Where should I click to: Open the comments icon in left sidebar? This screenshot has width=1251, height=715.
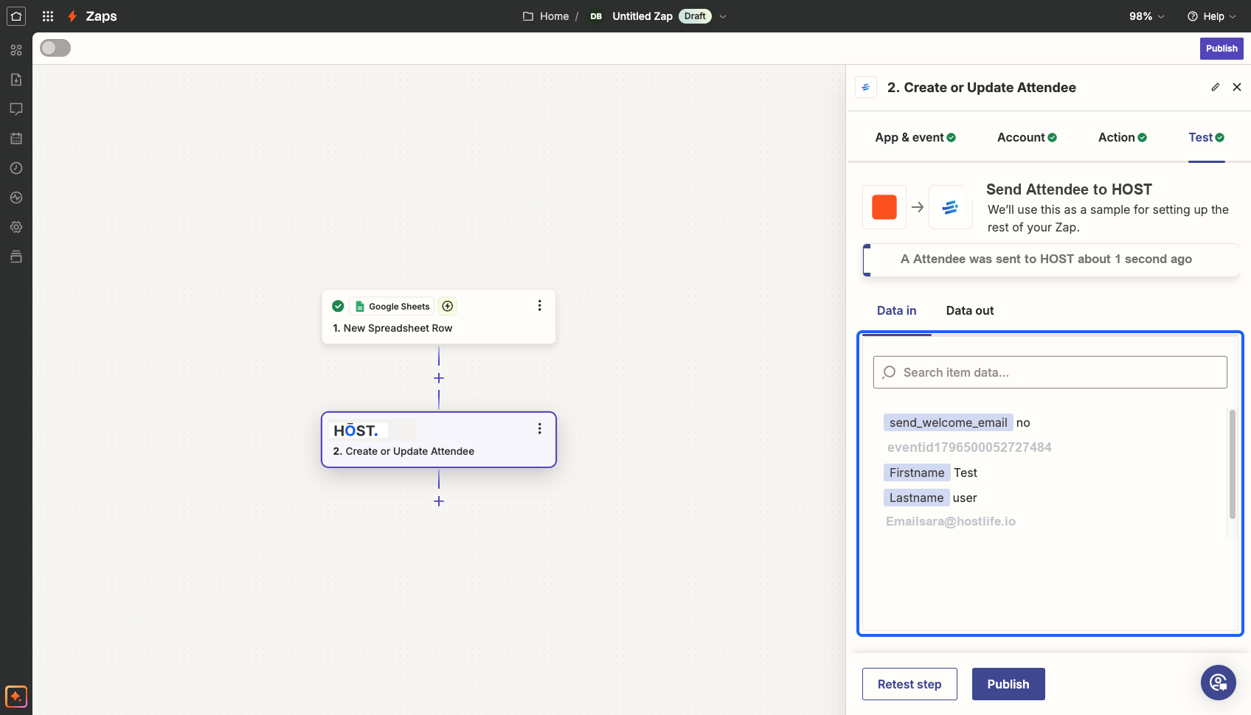(16, 109)
